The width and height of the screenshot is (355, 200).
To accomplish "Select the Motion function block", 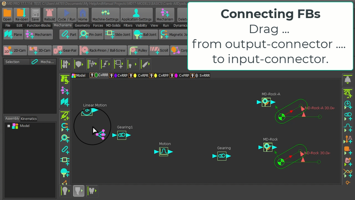I will click(164, 152).
